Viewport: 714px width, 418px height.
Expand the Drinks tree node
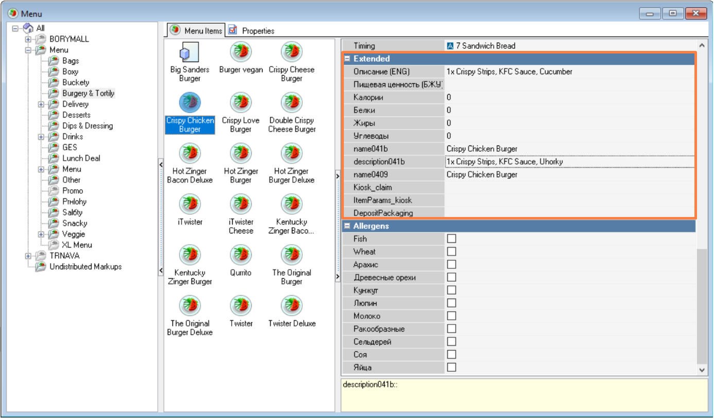point(41,136)
